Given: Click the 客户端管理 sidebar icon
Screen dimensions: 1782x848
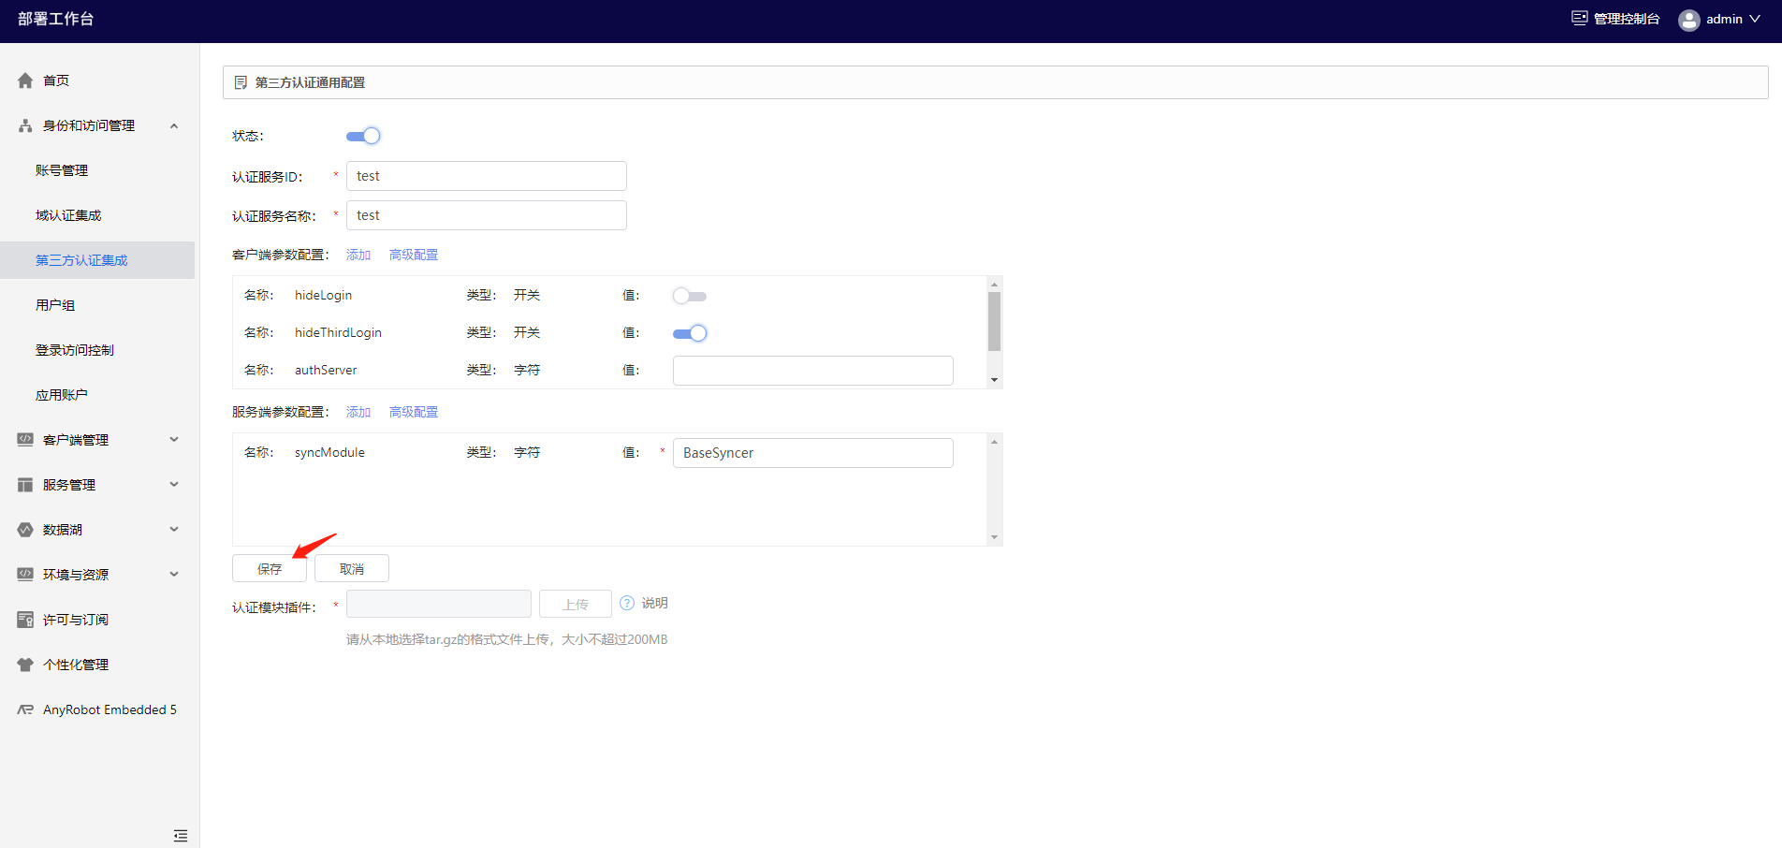Looking at the screenshot, I should click(25, 440).
